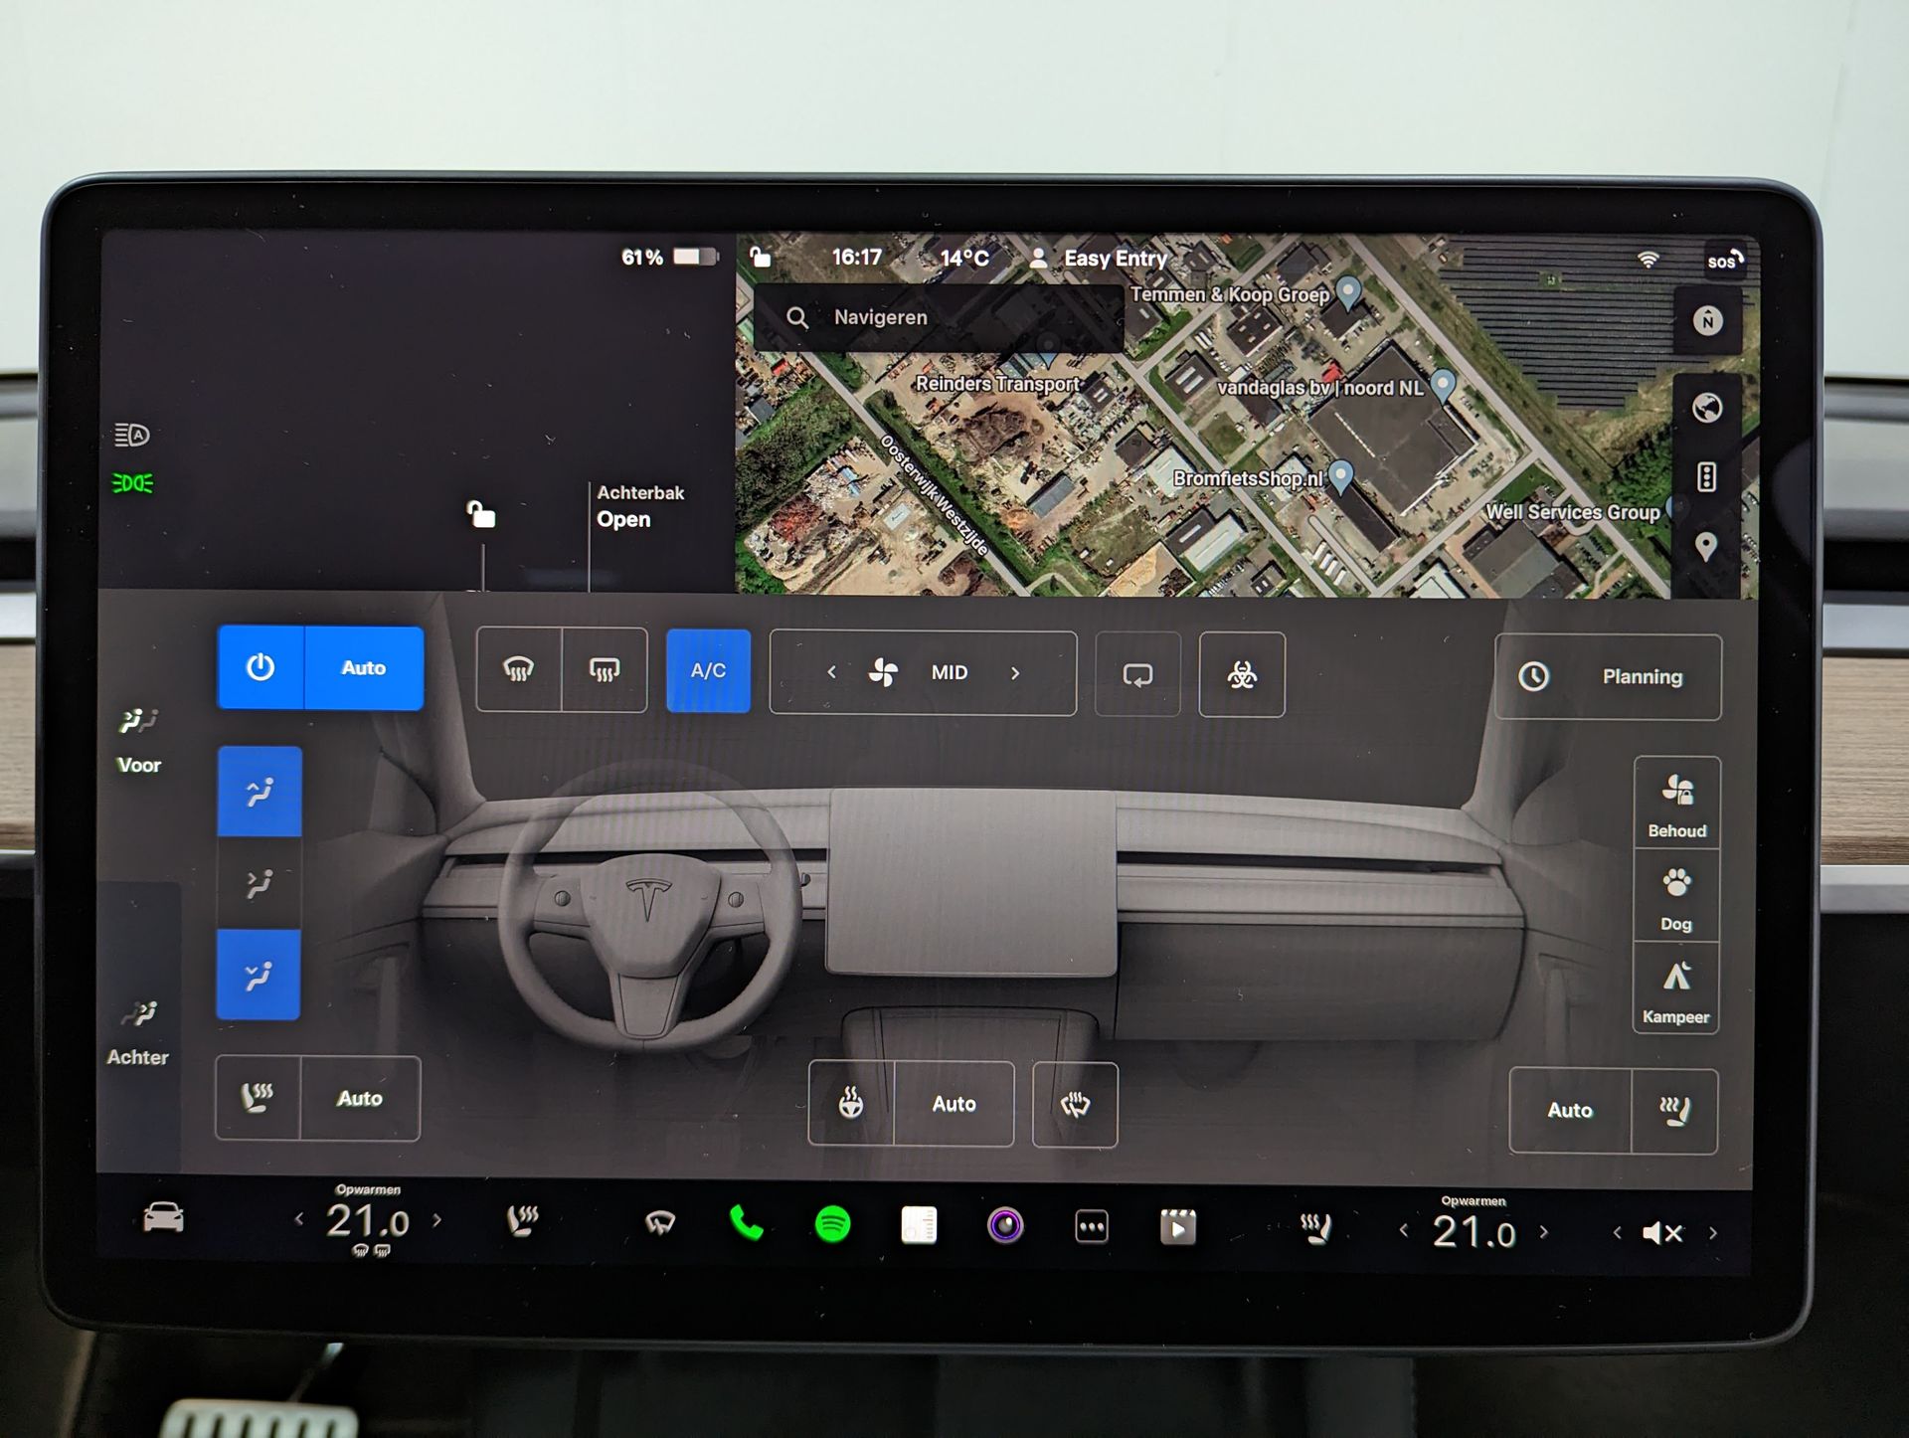Screen dimensions: 1909x1438
Task: Activate bioweapon defense mode
Action: tap(1241, 675)
